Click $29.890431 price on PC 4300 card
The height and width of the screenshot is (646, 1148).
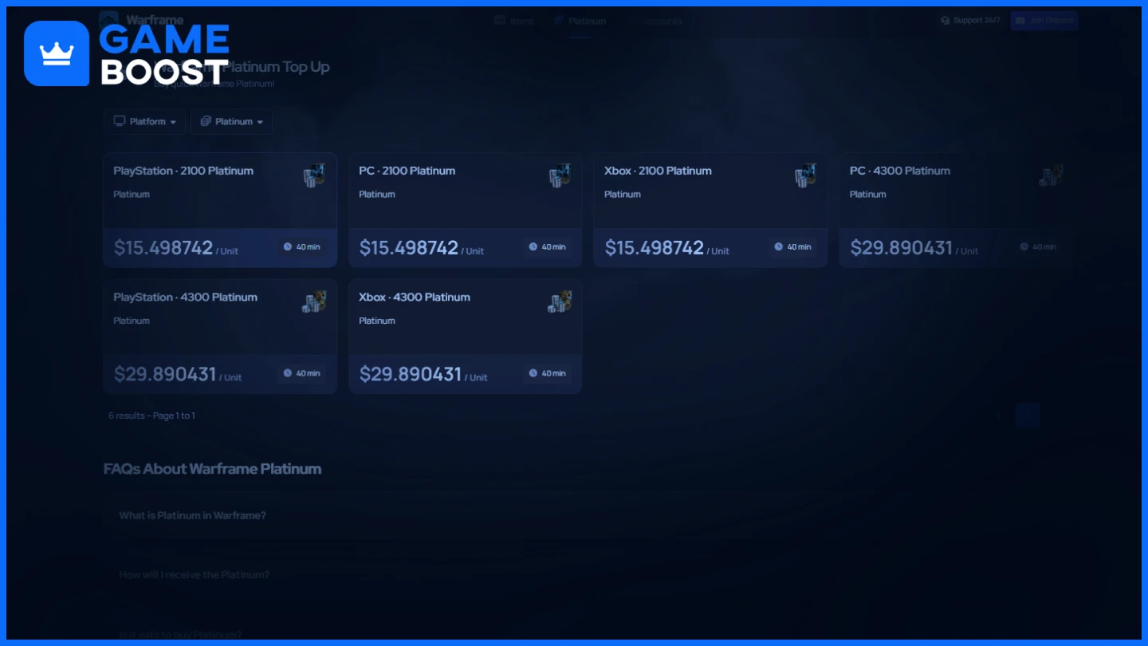[902, 248]
